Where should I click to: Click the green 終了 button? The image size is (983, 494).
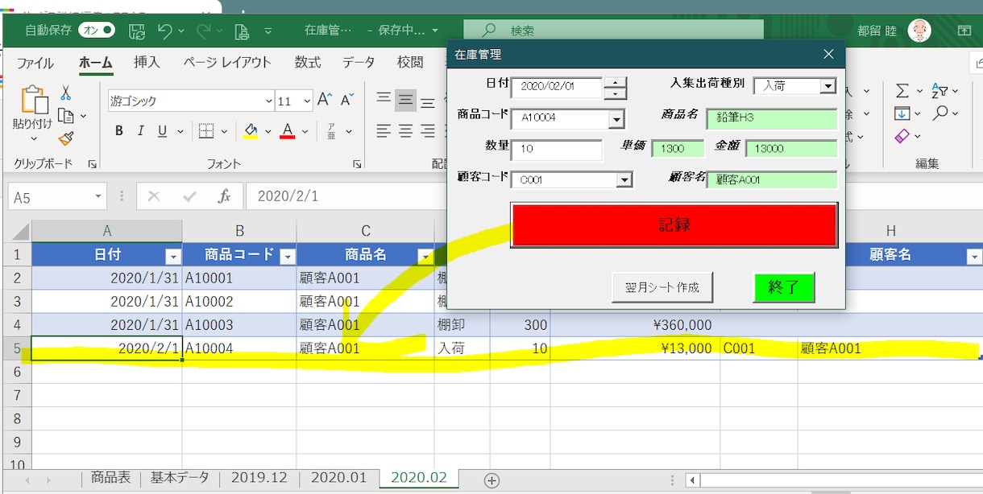[784, 287]
